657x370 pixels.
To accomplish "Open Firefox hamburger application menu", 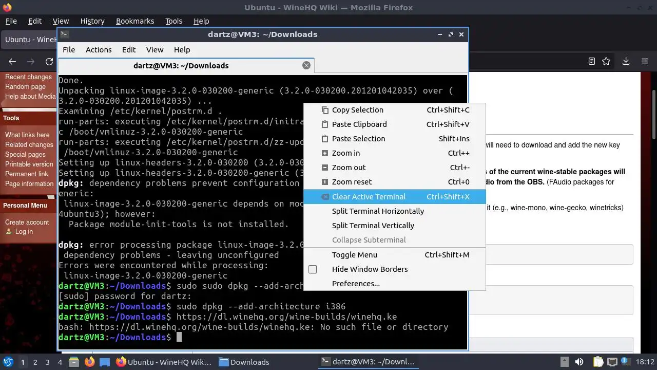I will coord(645,61).
